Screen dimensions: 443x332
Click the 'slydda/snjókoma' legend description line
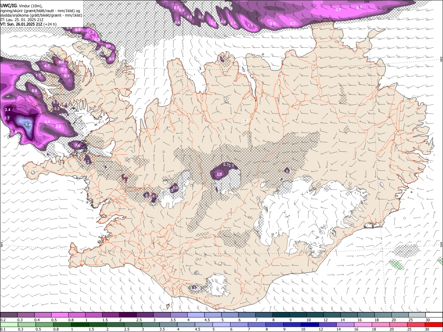[x=41, y=15]
